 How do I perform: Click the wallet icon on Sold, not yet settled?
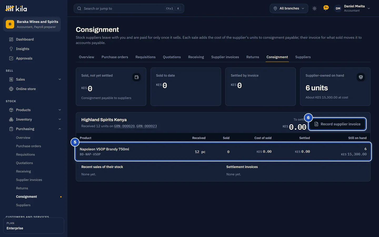(137, 77)
